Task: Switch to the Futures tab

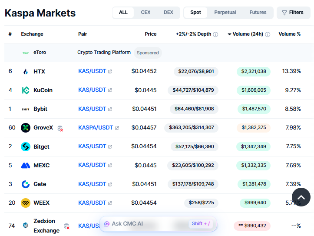Action: click(258, 13)
